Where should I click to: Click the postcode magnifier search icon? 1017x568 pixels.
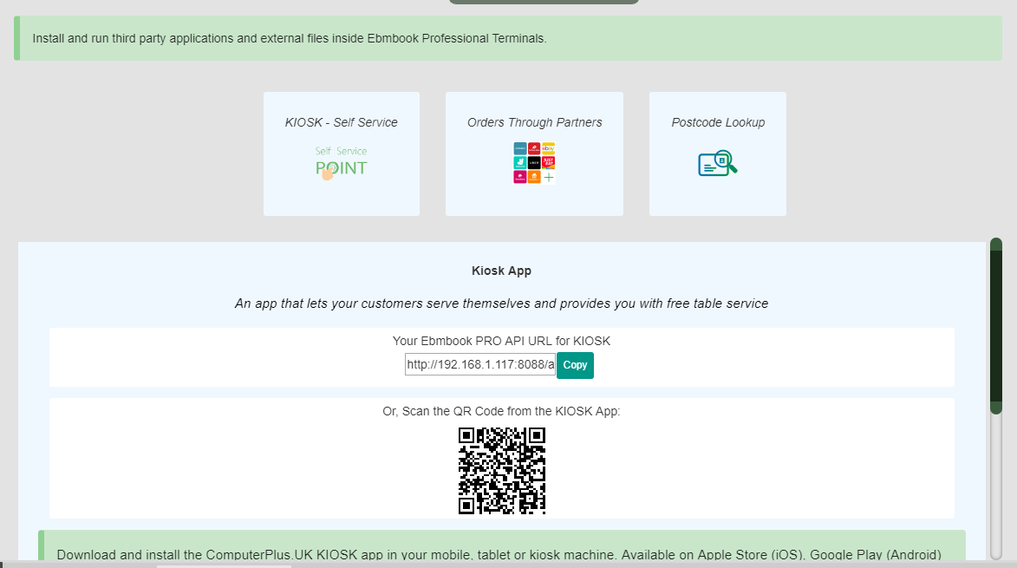(717, 163)
